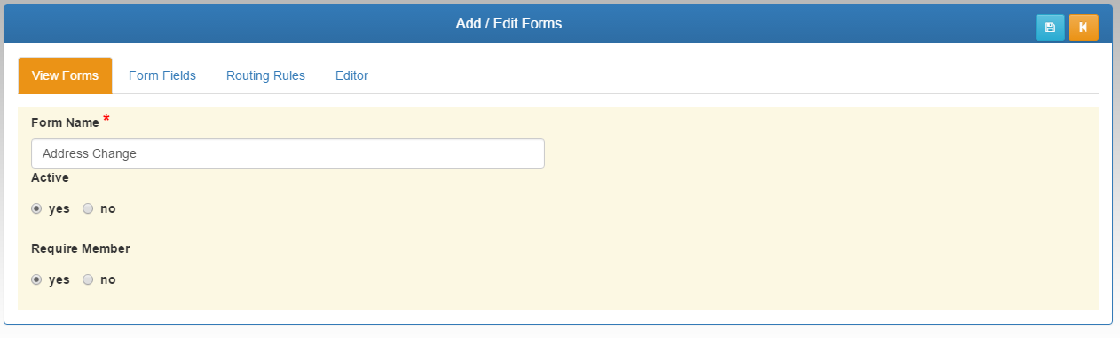This screenshot has width=1120, height=338.
Task: Click the red required asterisk
Action: 106,118
